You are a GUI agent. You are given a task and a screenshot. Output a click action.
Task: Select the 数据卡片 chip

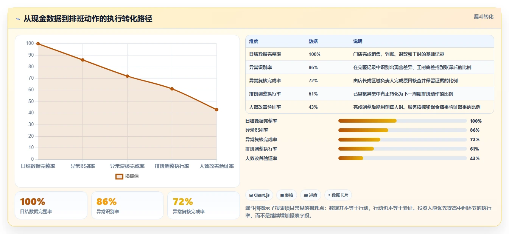point(338,195)
